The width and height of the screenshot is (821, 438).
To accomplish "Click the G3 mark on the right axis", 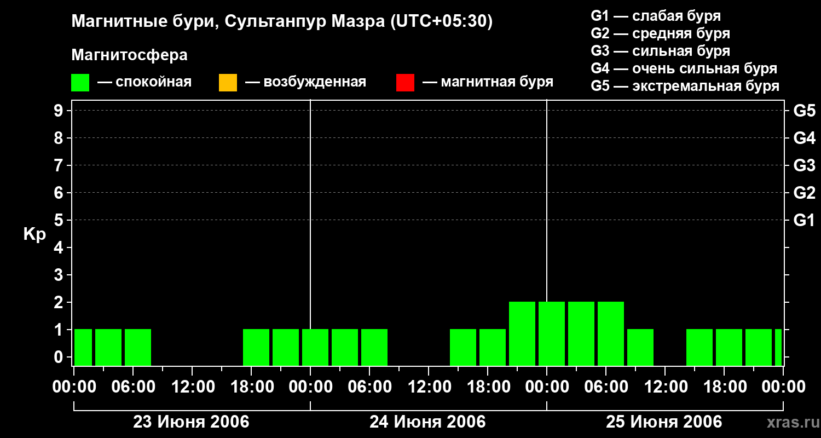I will coord(805,165).
